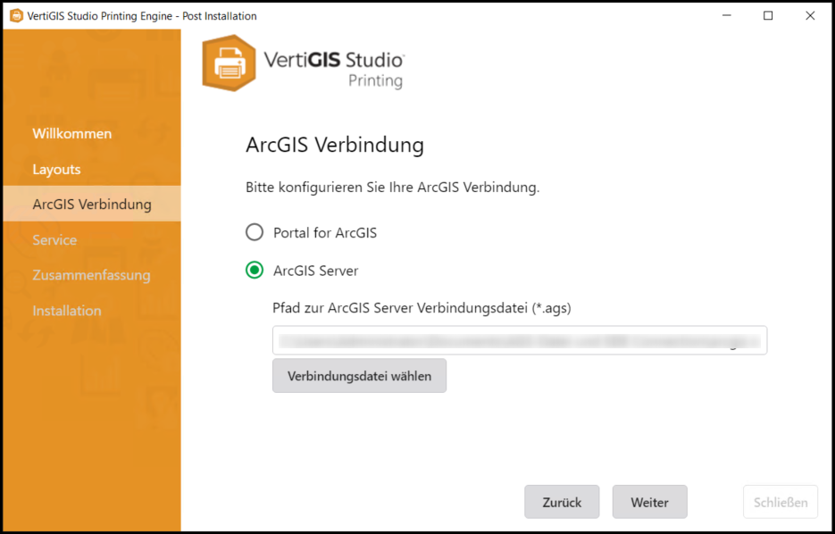Click the disabled Schließen button
835x534 pixels.
[780, 502]
